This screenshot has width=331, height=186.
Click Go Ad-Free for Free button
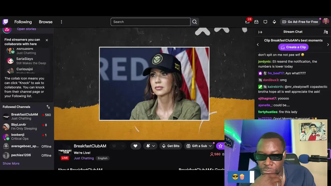(x=300, y=22)
